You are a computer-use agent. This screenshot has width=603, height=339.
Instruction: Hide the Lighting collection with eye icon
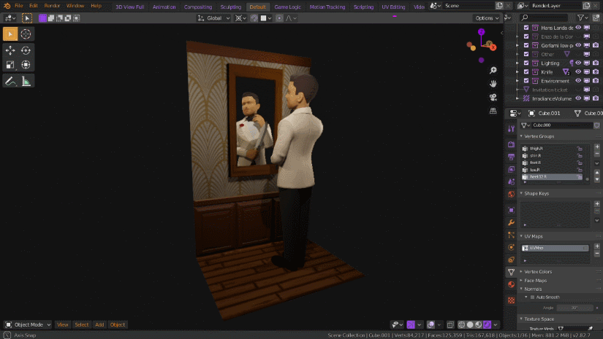[578, 63]
